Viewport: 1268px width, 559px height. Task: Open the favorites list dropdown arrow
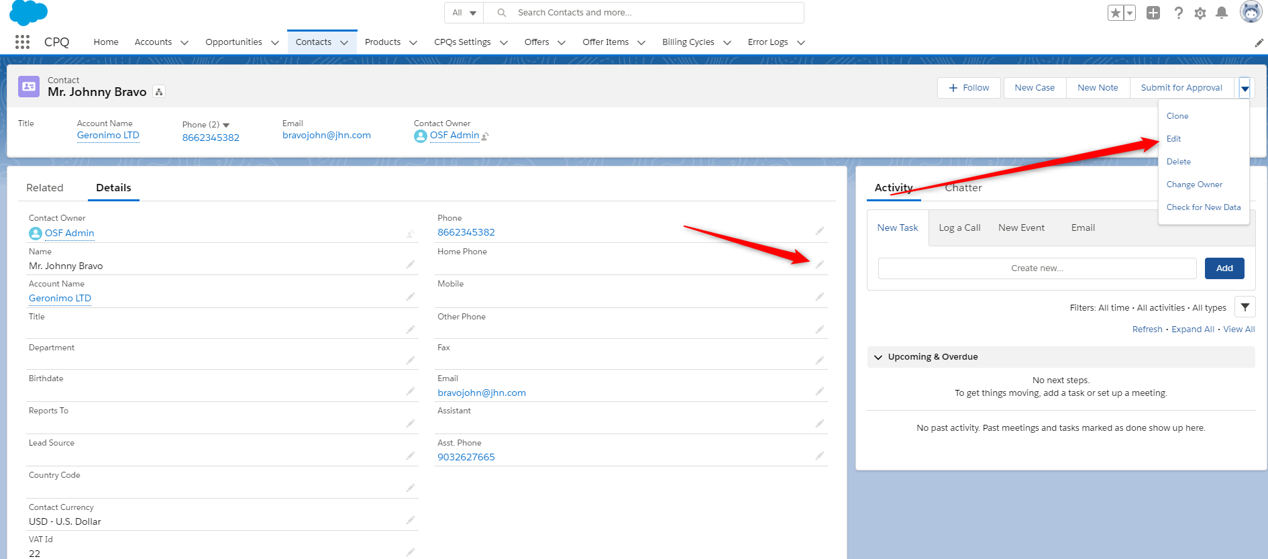pos(1130,13)
